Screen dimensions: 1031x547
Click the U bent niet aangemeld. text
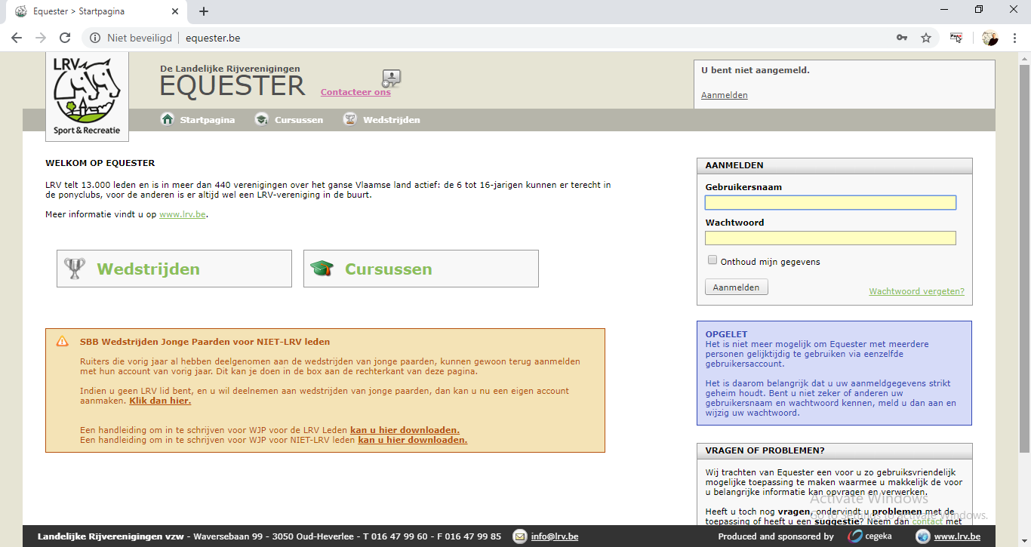pos(755,70)
